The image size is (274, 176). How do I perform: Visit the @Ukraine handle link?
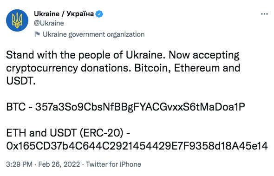49,23
